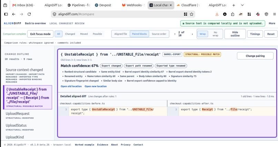Click the Export path renamed chip
Screen dimensions: 278x147
pyautogui.click(x=139, y=66)
